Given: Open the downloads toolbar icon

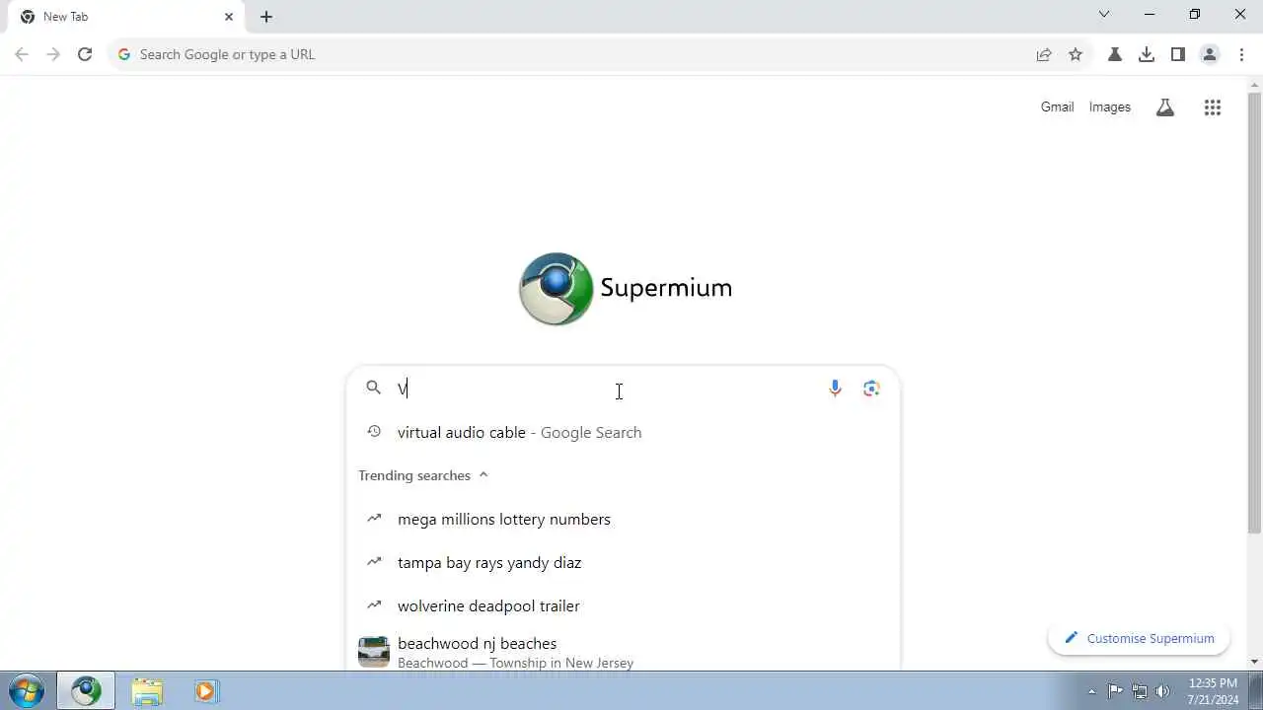Looking at the screenshot, I should pos(1147,54).
